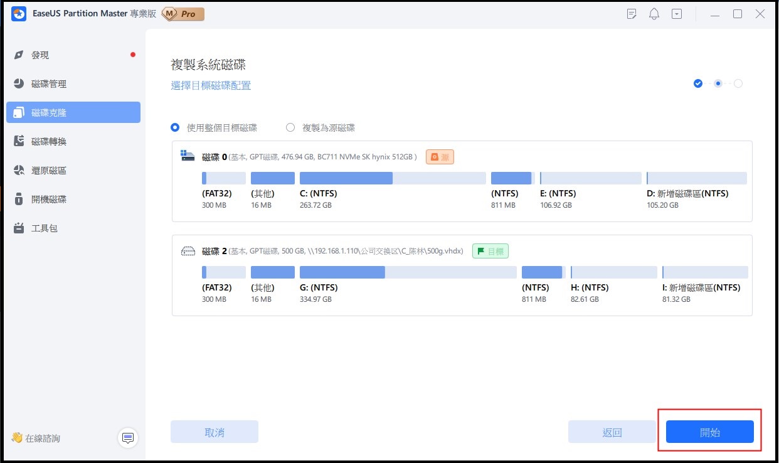Open the notification bell icon
Viewport: 779px width, 463px height.
(x=654, y=14)
